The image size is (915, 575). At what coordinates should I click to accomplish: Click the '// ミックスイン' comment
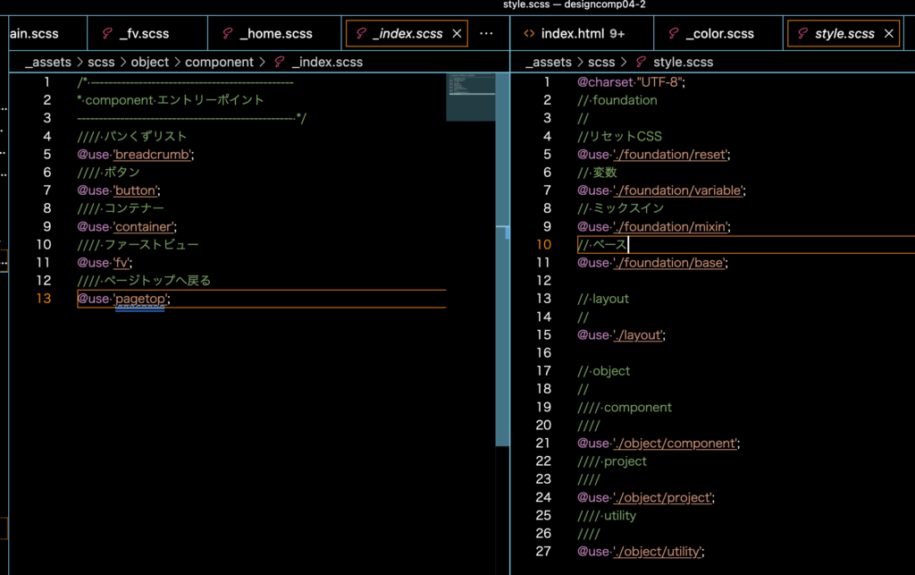620,208
